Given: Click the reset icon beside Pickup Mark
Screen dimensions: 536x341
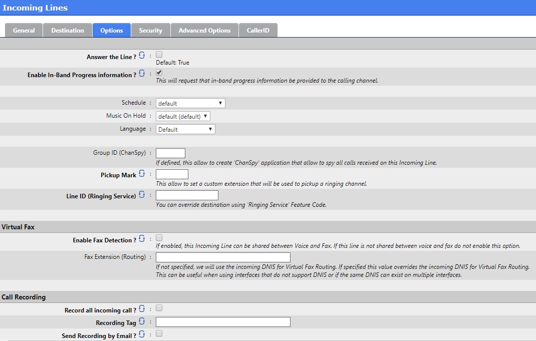Looking at the screenshot, I should coord(142,174).
